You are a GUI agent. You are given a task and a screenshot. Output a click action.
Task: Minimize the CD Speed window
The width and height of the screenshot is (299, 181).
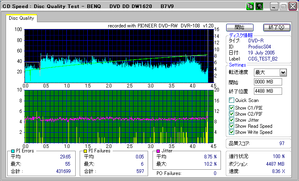click(x=274, y=6)
